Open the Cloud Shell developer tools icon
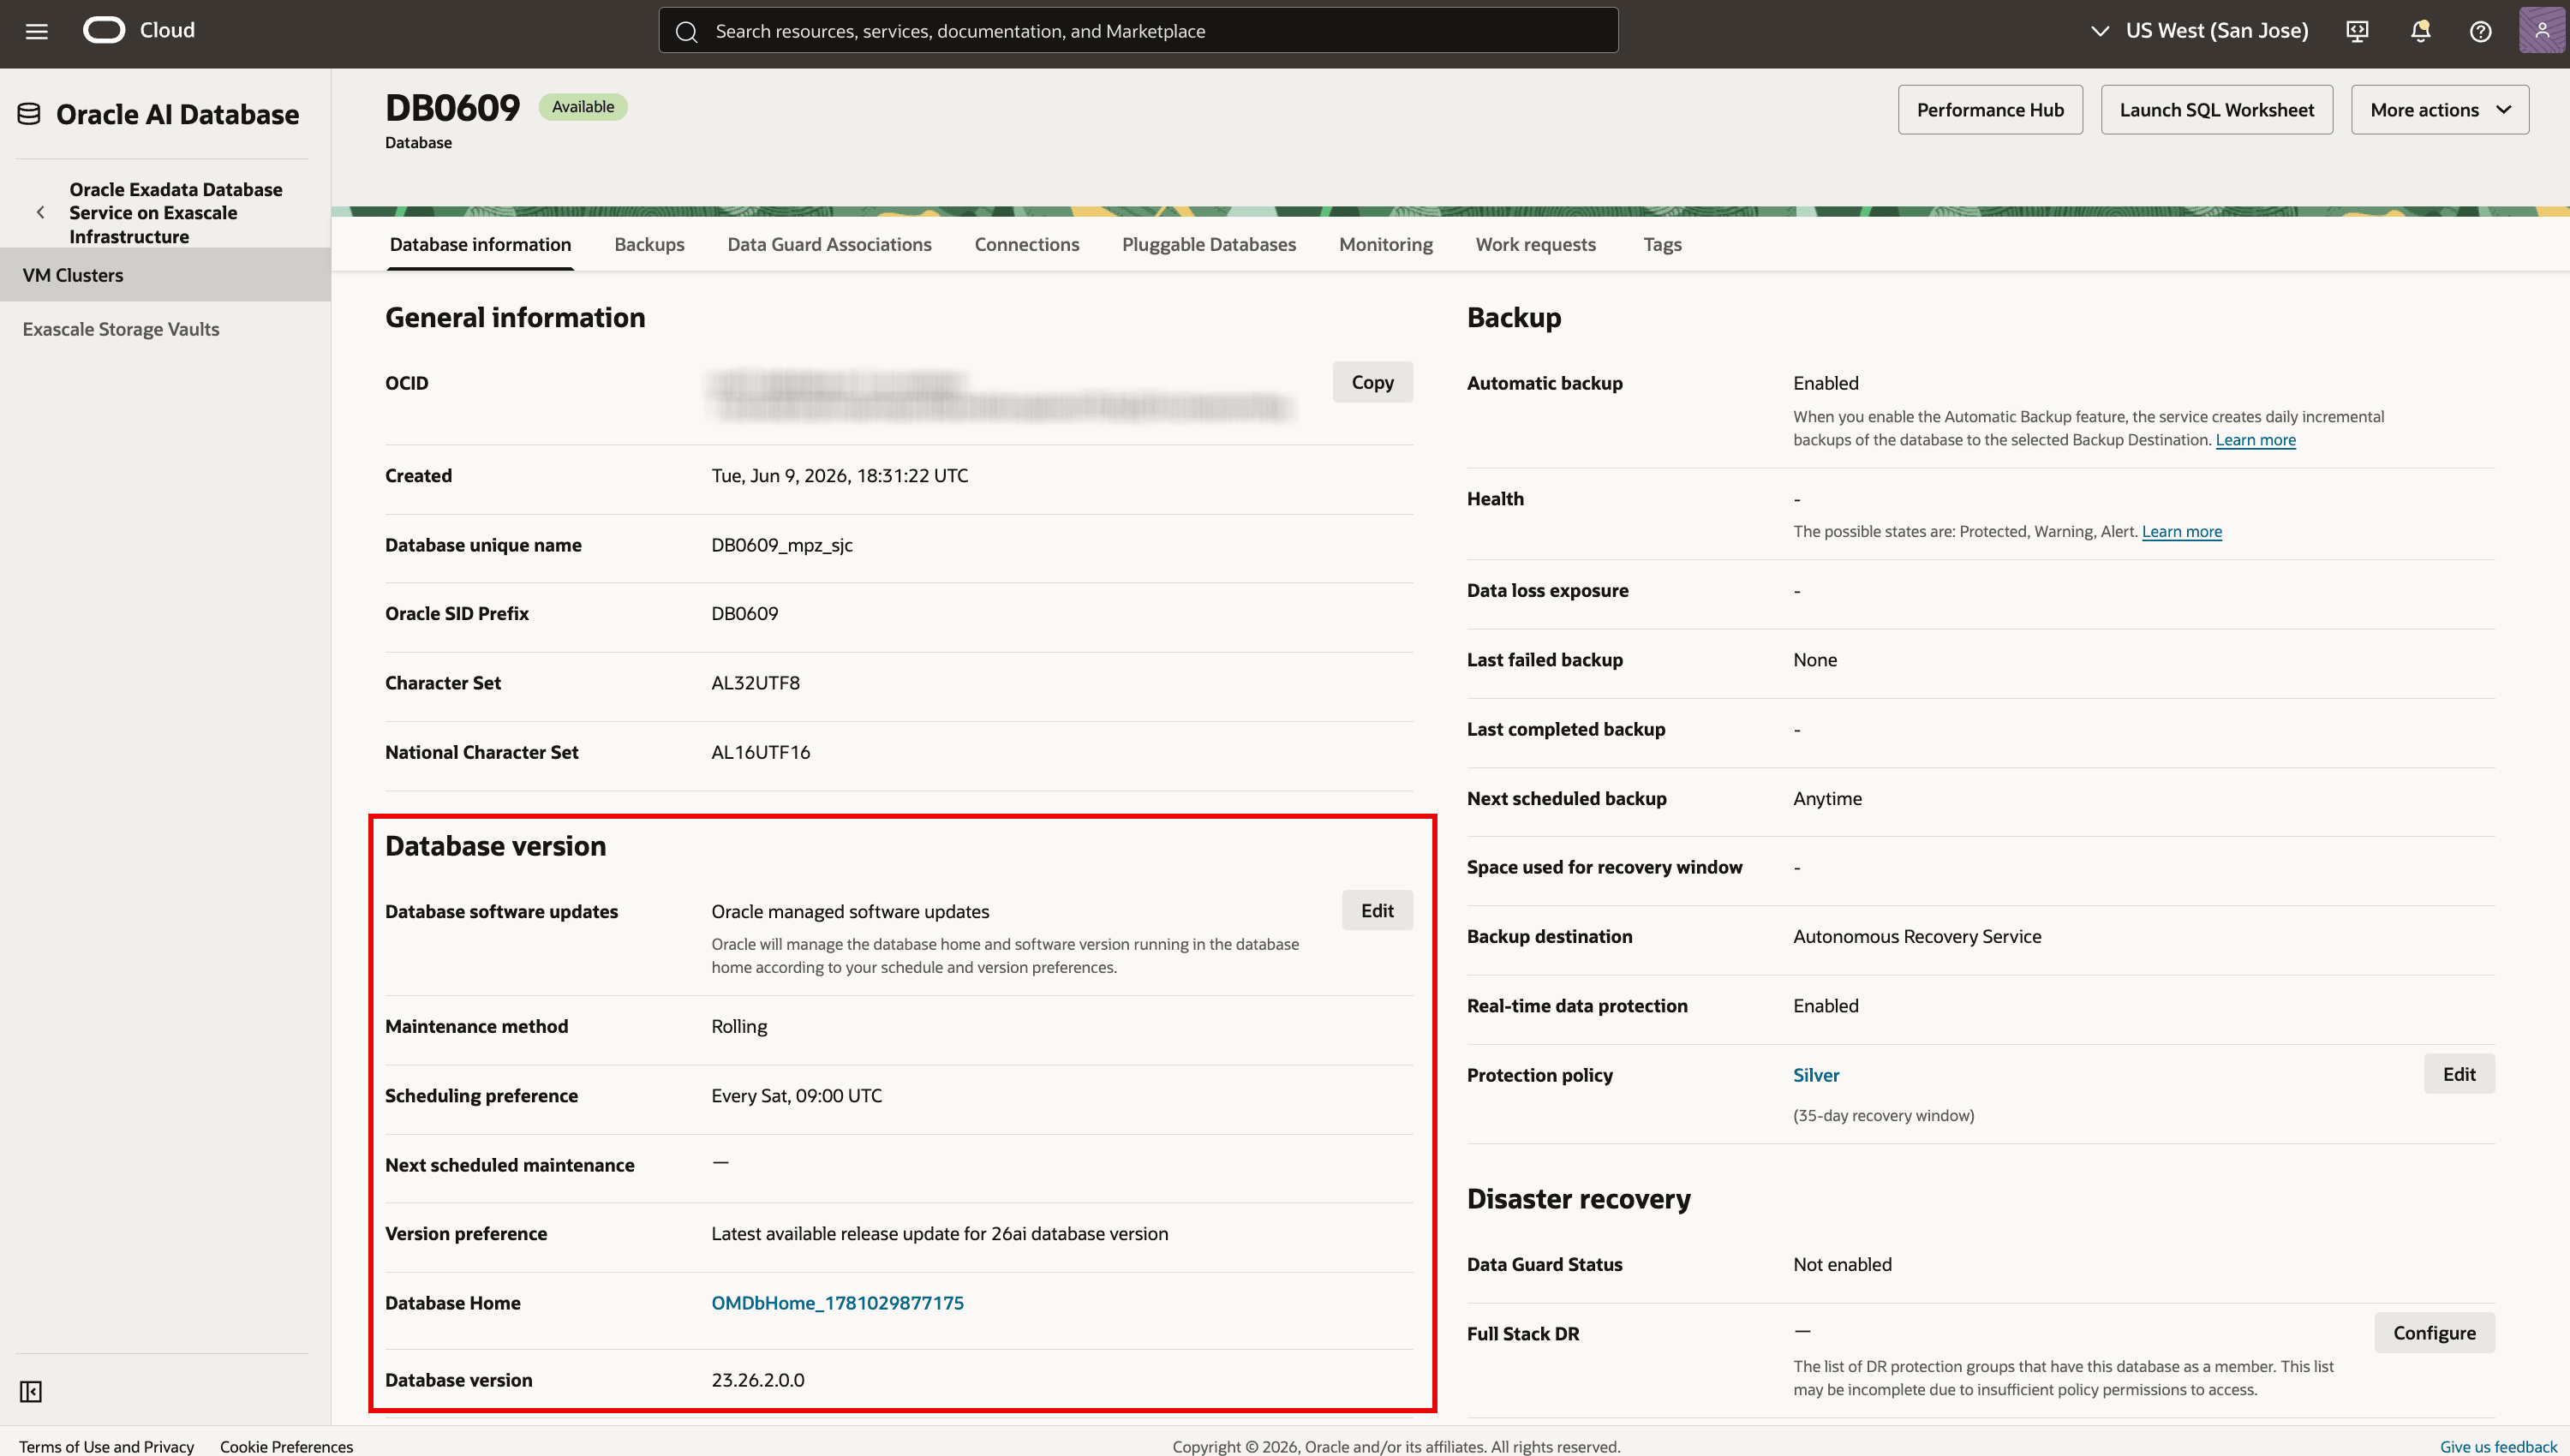Image resolution: width=2570 pixels, height=1456 pixels. (2357, 31)
